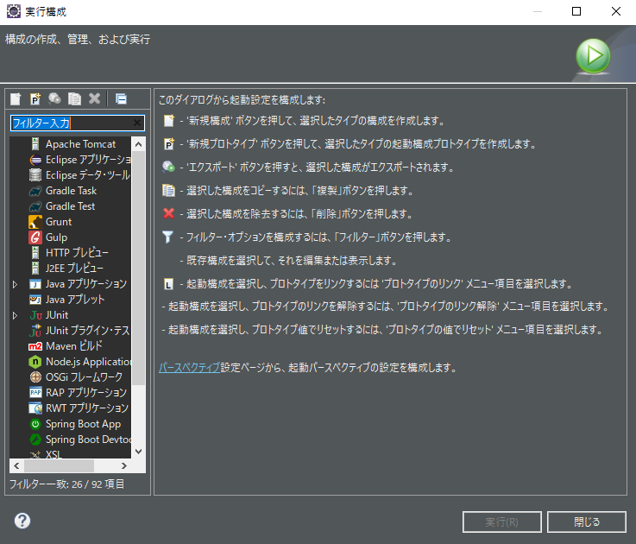Select the Java アプリケーション icon
This screenshot has width=636, height=544.
coord(35,284)
